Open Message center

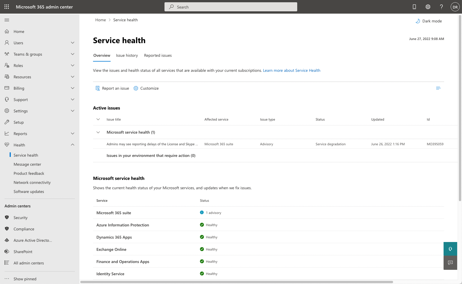[x=27, y=164]
